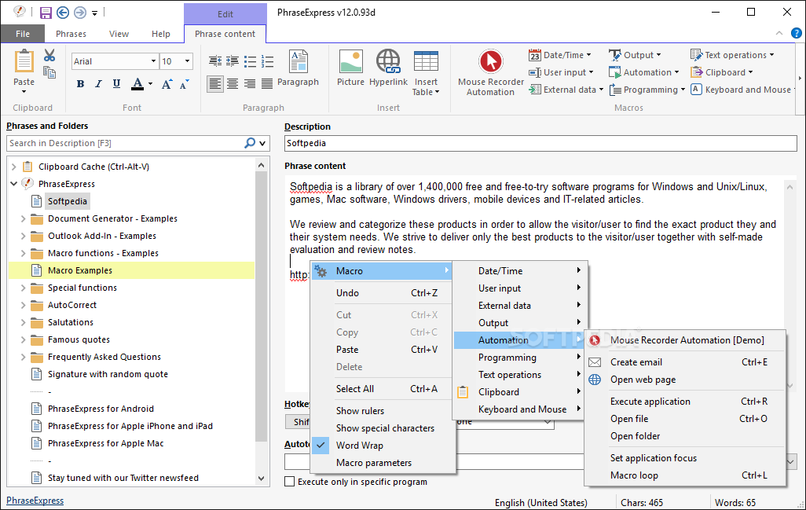Open Text operations ribbon dropdown
Viewport: 806px width, 510px height.
click(732, 55)
